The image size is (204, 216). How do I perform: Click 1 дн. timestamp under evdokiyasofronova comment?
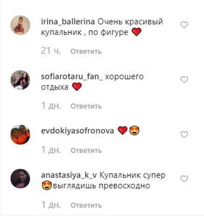(51, 150)
